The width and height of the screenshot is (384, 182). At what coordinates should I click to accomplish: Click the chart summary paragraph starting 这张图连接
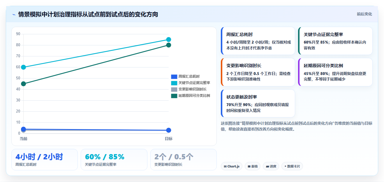pyautogui.click(x=297, y=126)
